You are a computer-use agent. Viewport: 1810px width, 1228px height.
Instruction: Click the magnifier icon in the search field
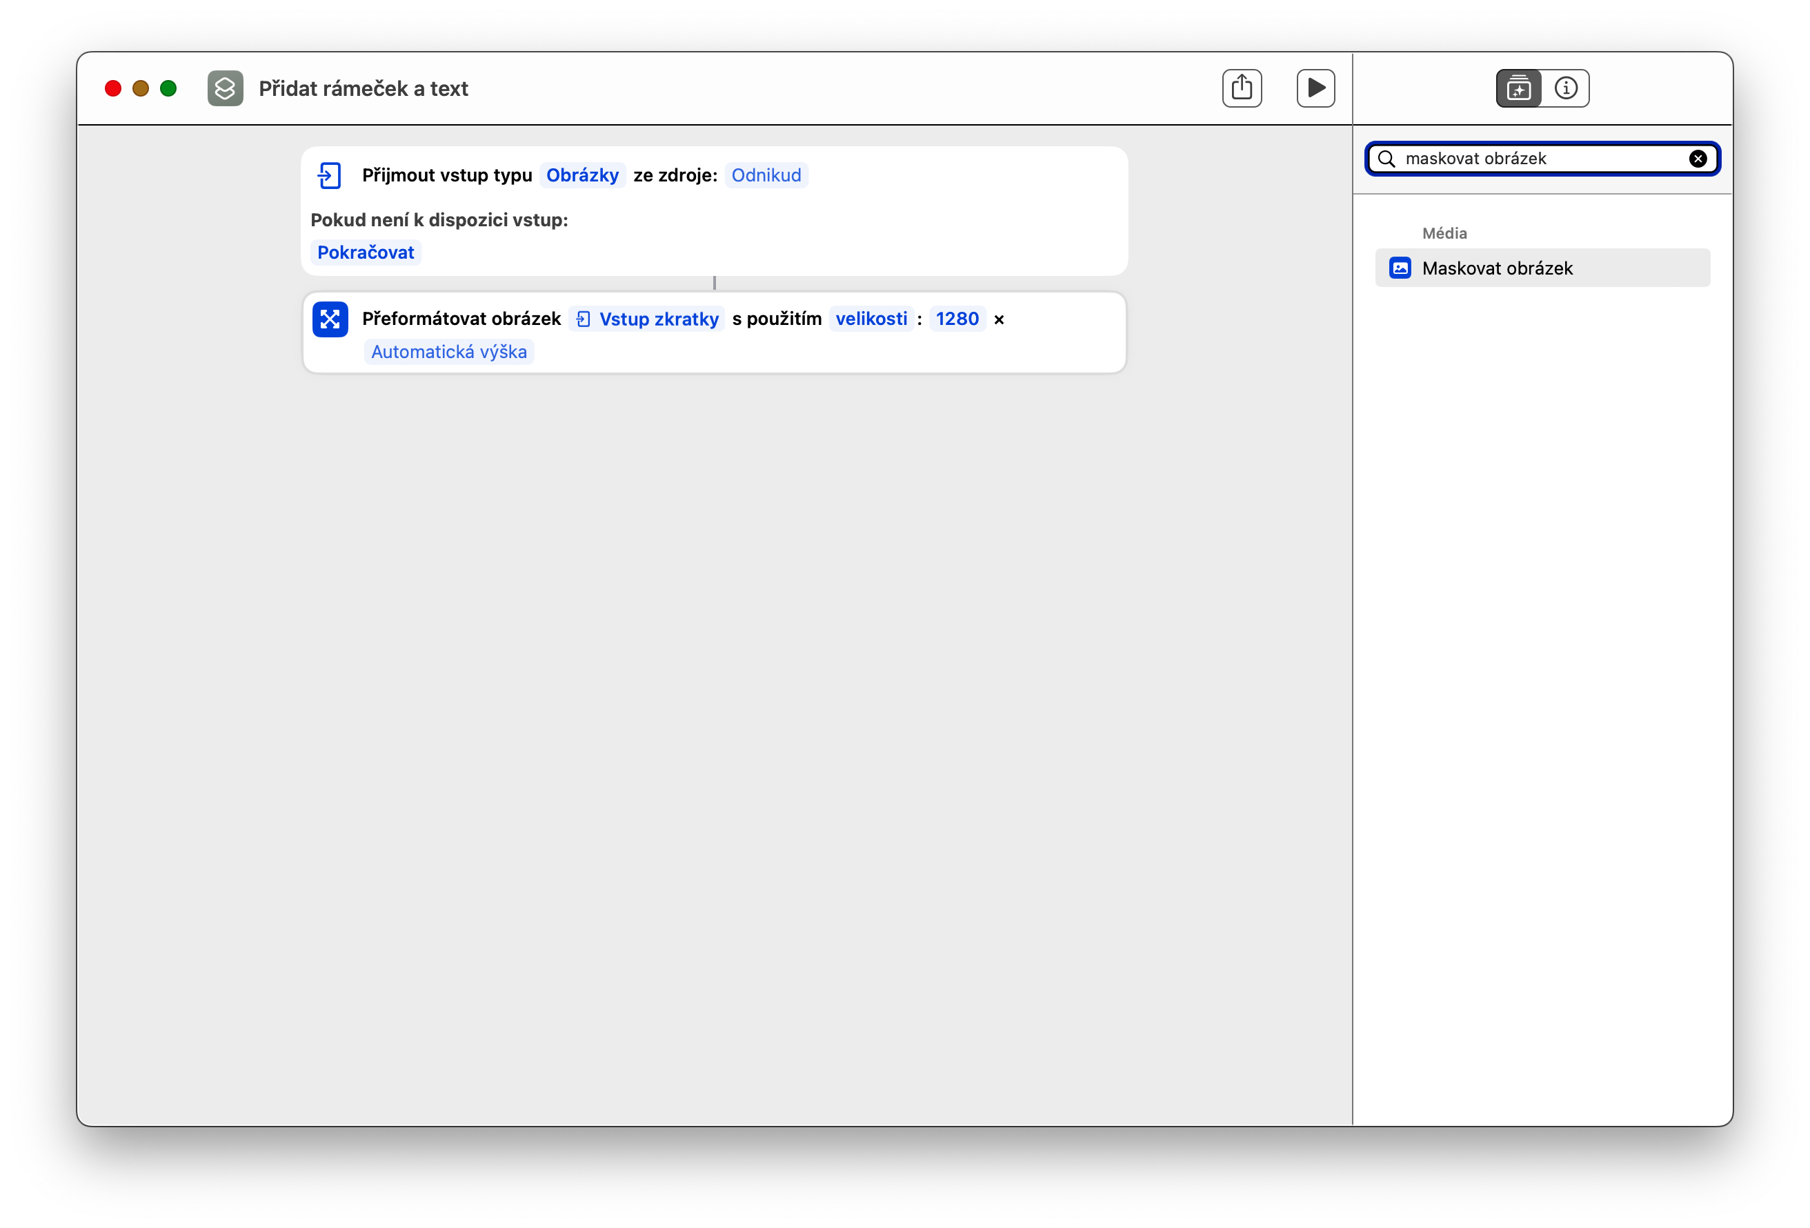1386,159
